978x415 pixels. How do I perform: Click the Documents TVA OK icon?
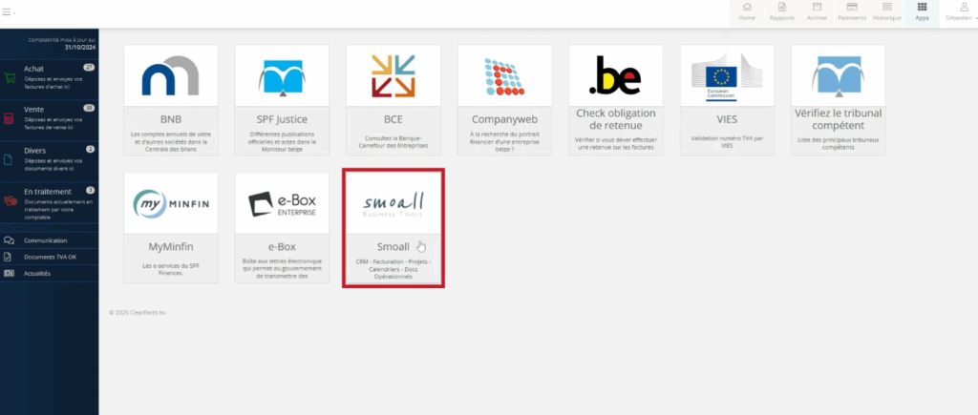pyautogui.click(x=8, y=257)
